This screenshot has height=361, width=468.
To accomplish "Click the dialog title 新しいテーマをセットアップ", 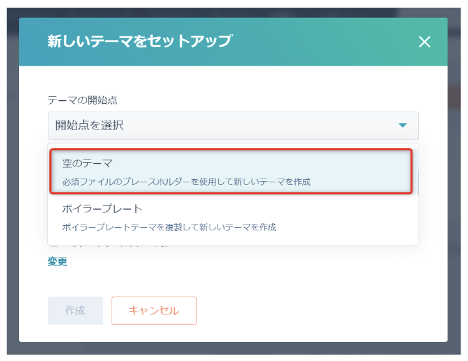I will pos(140,41).
